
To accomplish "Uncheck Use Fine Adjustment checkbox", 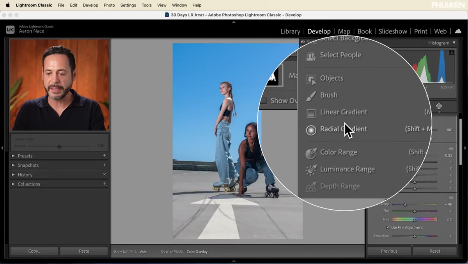I will coord(388,227).
